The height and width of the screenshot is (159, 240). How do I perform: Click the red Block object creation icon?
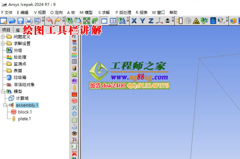pyautogui.click(x=74, y=101)
